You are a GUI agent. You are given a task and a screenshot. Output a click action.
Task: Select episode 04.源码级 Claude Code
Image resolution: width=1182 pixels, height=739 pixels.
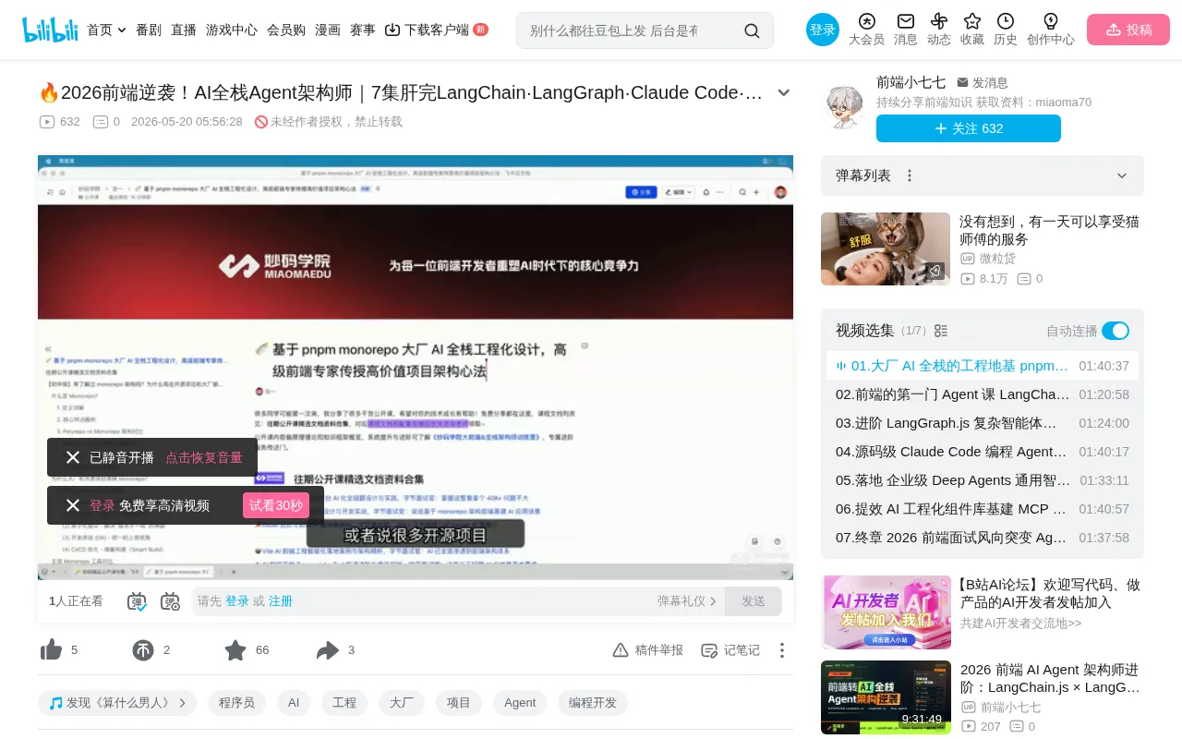[983, 452]
